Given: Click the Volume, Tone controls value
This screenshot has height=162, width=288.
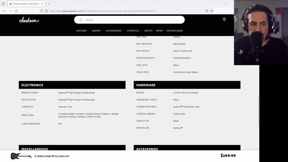Looking at the screenshot, I should click(x=65, y=107).
